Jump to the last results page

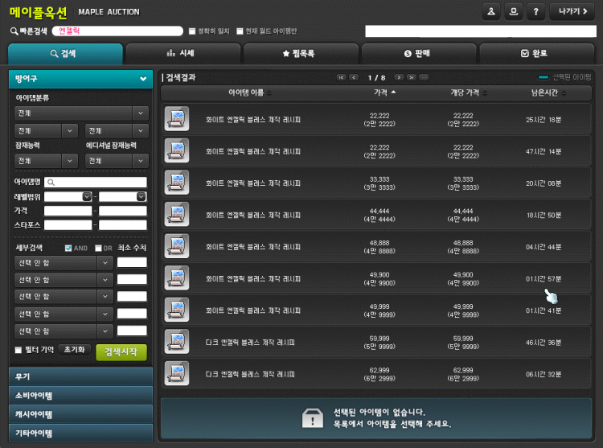[x=412, y=78]
